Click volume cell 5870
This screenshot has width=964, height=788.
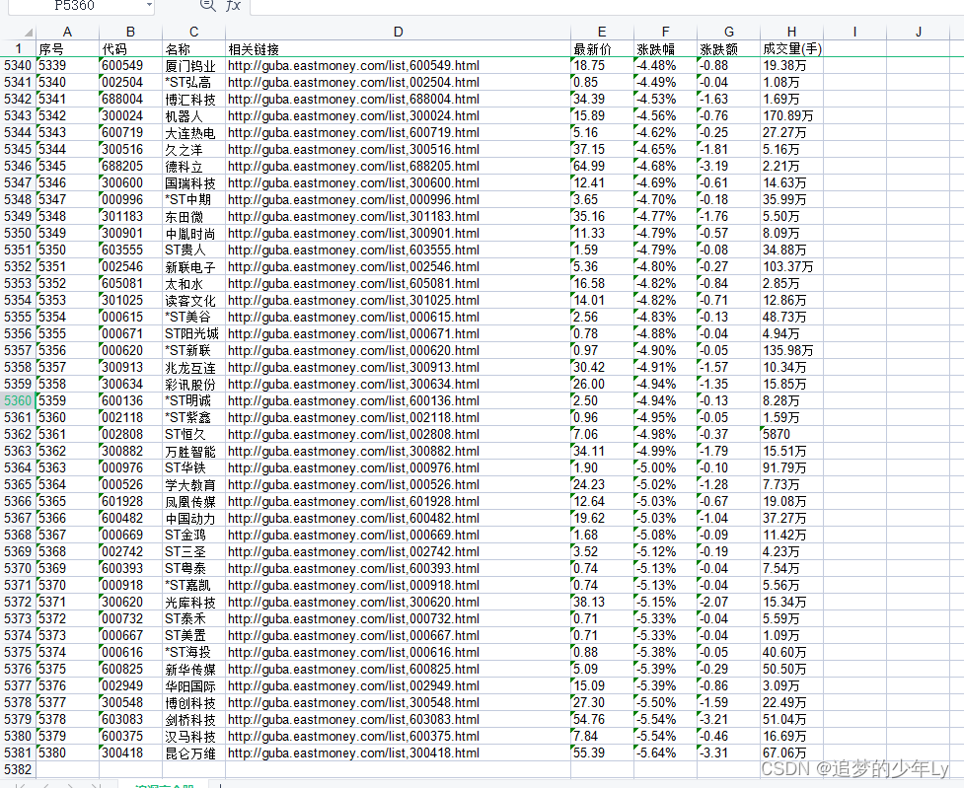click(x=792, y=435)
